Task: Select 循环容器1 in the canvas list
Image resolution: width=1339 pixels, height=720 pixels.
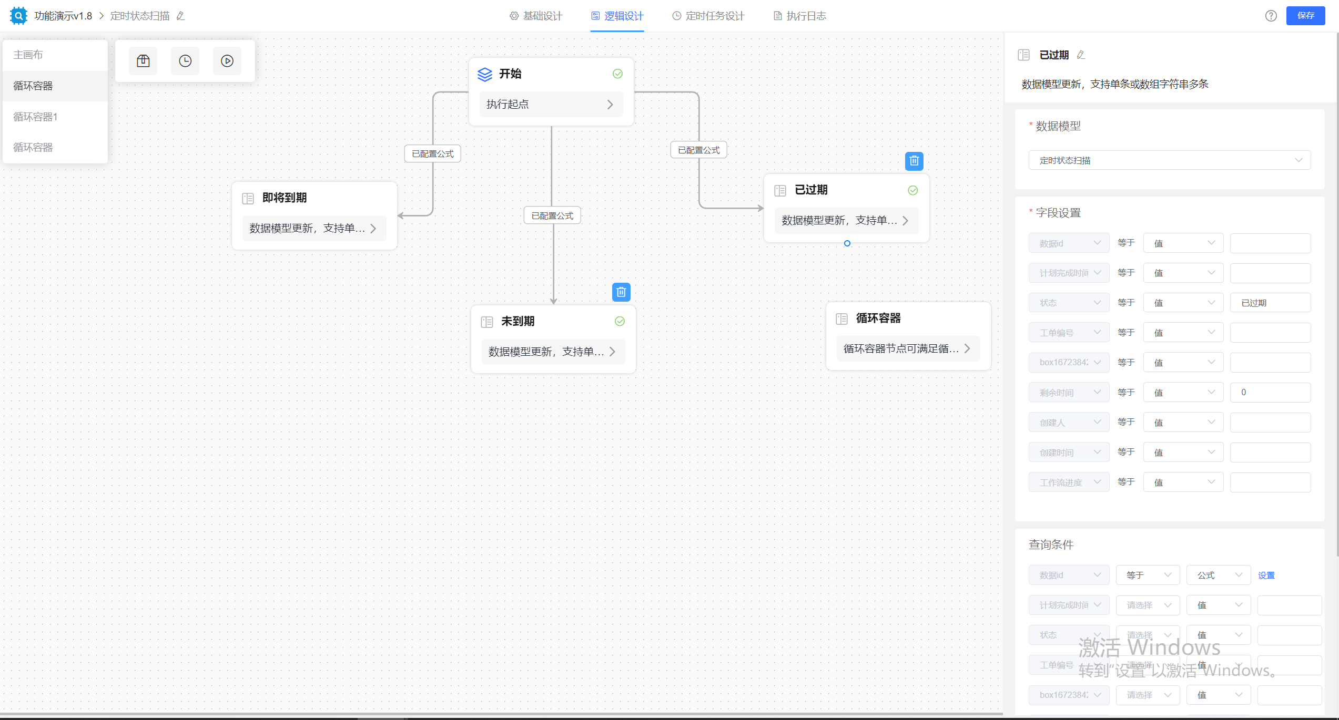Action: click(55, 117)
